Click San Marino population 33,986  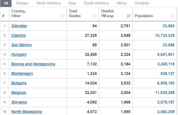(168, 45)
